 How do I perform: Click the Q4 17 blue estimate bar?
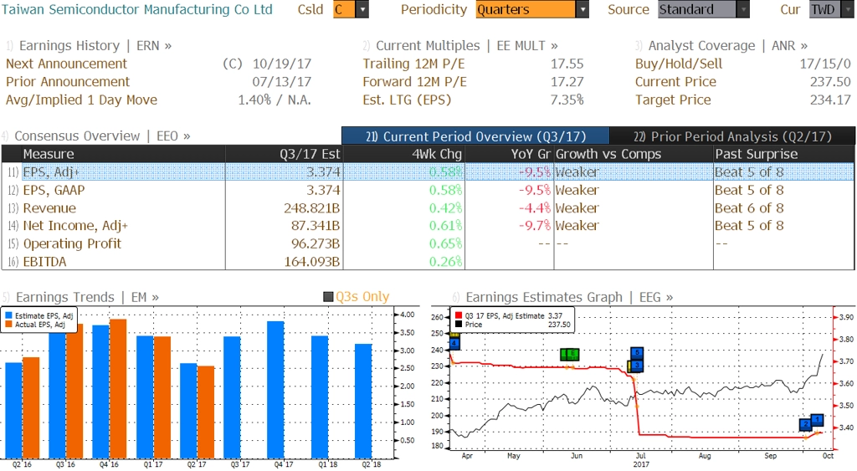(275, 390)
